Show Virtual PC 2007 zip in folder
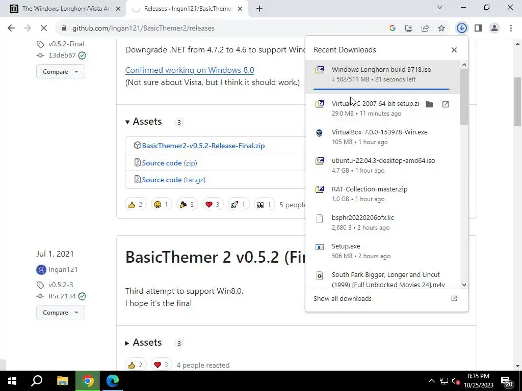Screen dimensions: 522x391 (429, 104)
